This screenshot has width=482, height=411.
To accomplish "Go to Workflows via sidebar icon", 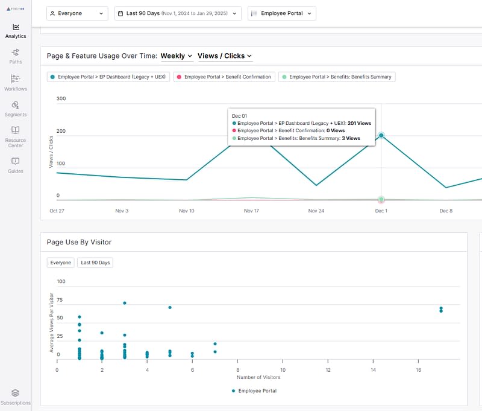I will 16,78.
